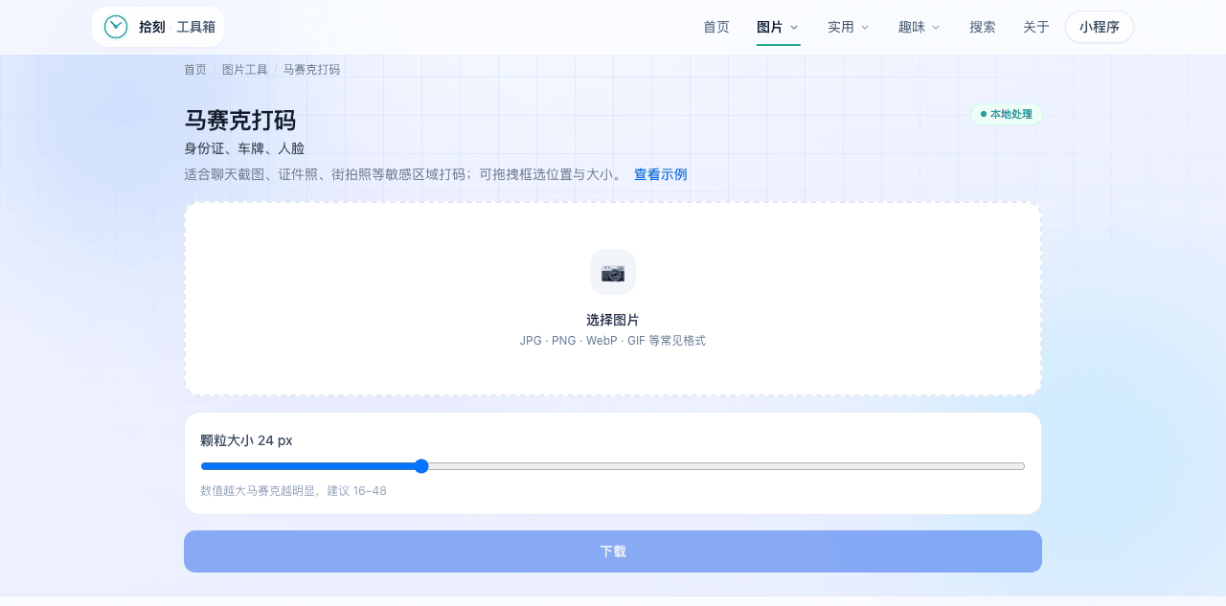This screenshot has height=606, width=1226.
Task: Open the 拾刻 工具箱 home logo text
Action: coord(176,27)
